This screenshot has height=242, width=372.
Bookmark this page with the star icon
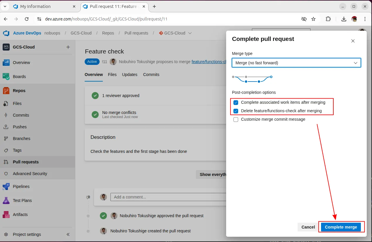(313, 19)
